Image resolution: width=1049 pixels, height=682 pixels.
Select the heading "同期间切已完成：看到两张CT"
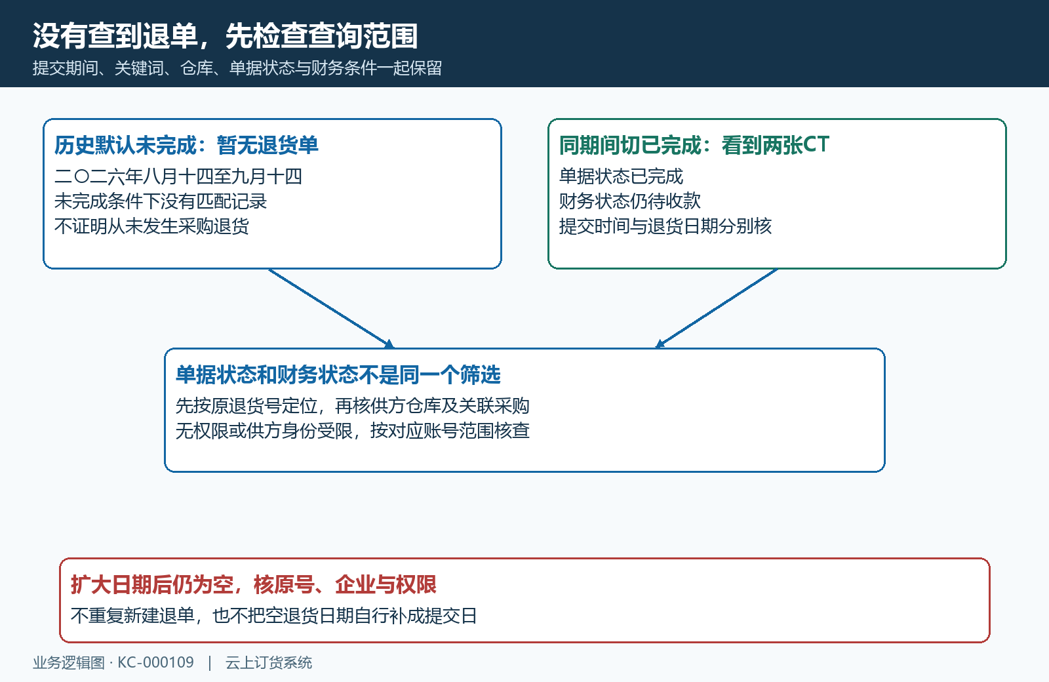point(694,145)
